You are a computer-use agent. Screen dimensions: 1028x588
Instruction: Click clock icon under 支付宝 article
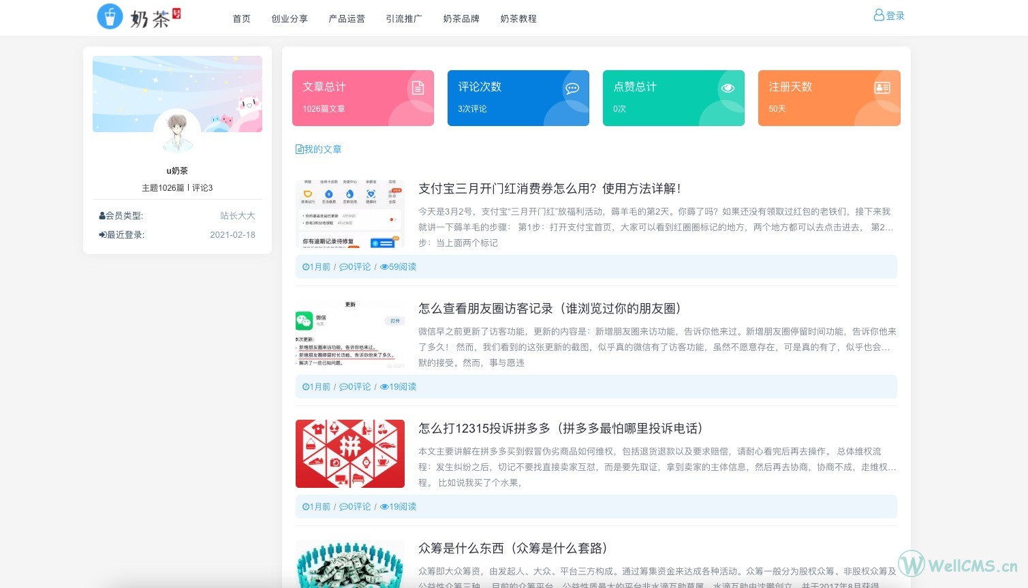306,267
